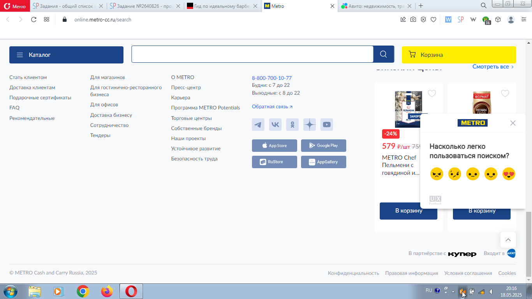The width and height of the screenshot is (532, 299).
Task: Rate search with angry emoji
Action: tap(437, 174)
